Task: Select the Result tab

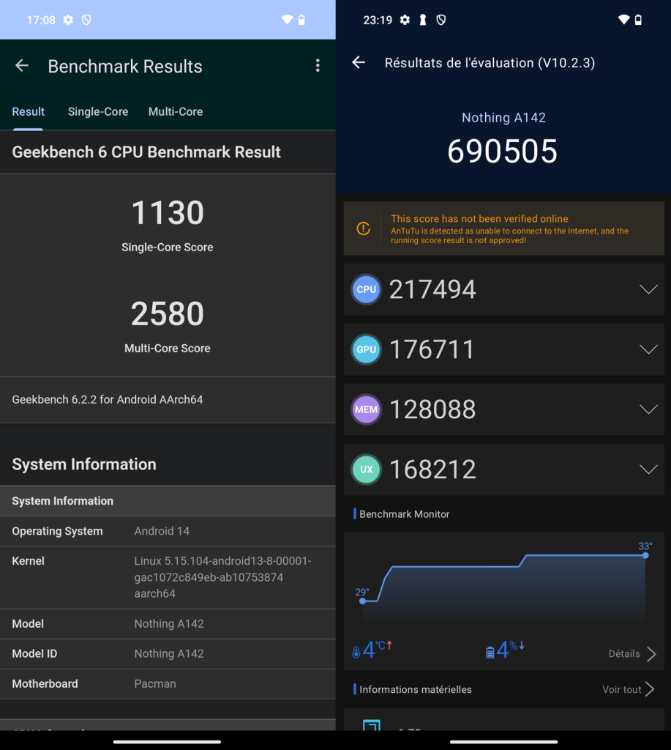Action: pos(29,111)
